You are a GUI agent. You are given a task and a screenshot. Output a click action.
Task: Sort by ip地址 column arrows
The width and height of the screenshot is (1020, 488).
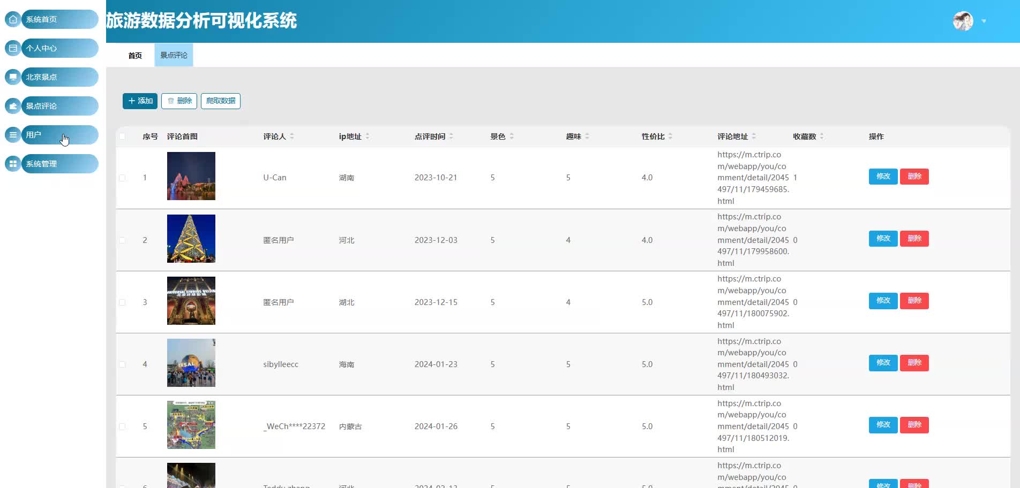367,136
